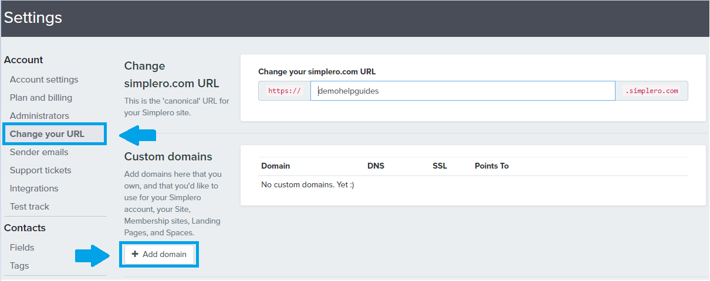Click the Add domain button

click(159, 254)
